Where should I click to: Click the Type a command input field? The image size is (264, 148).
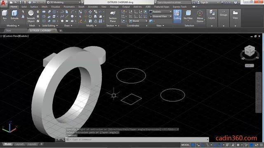(x=137, y=139)
